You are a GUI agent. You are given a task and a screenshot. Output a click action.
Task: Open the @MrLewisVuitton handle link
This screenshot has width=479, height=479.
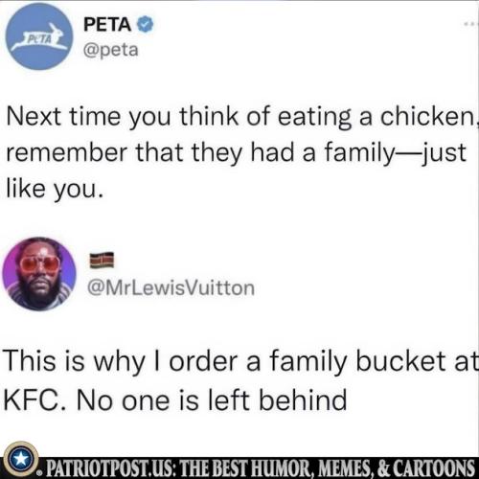[x=171, y=287]
